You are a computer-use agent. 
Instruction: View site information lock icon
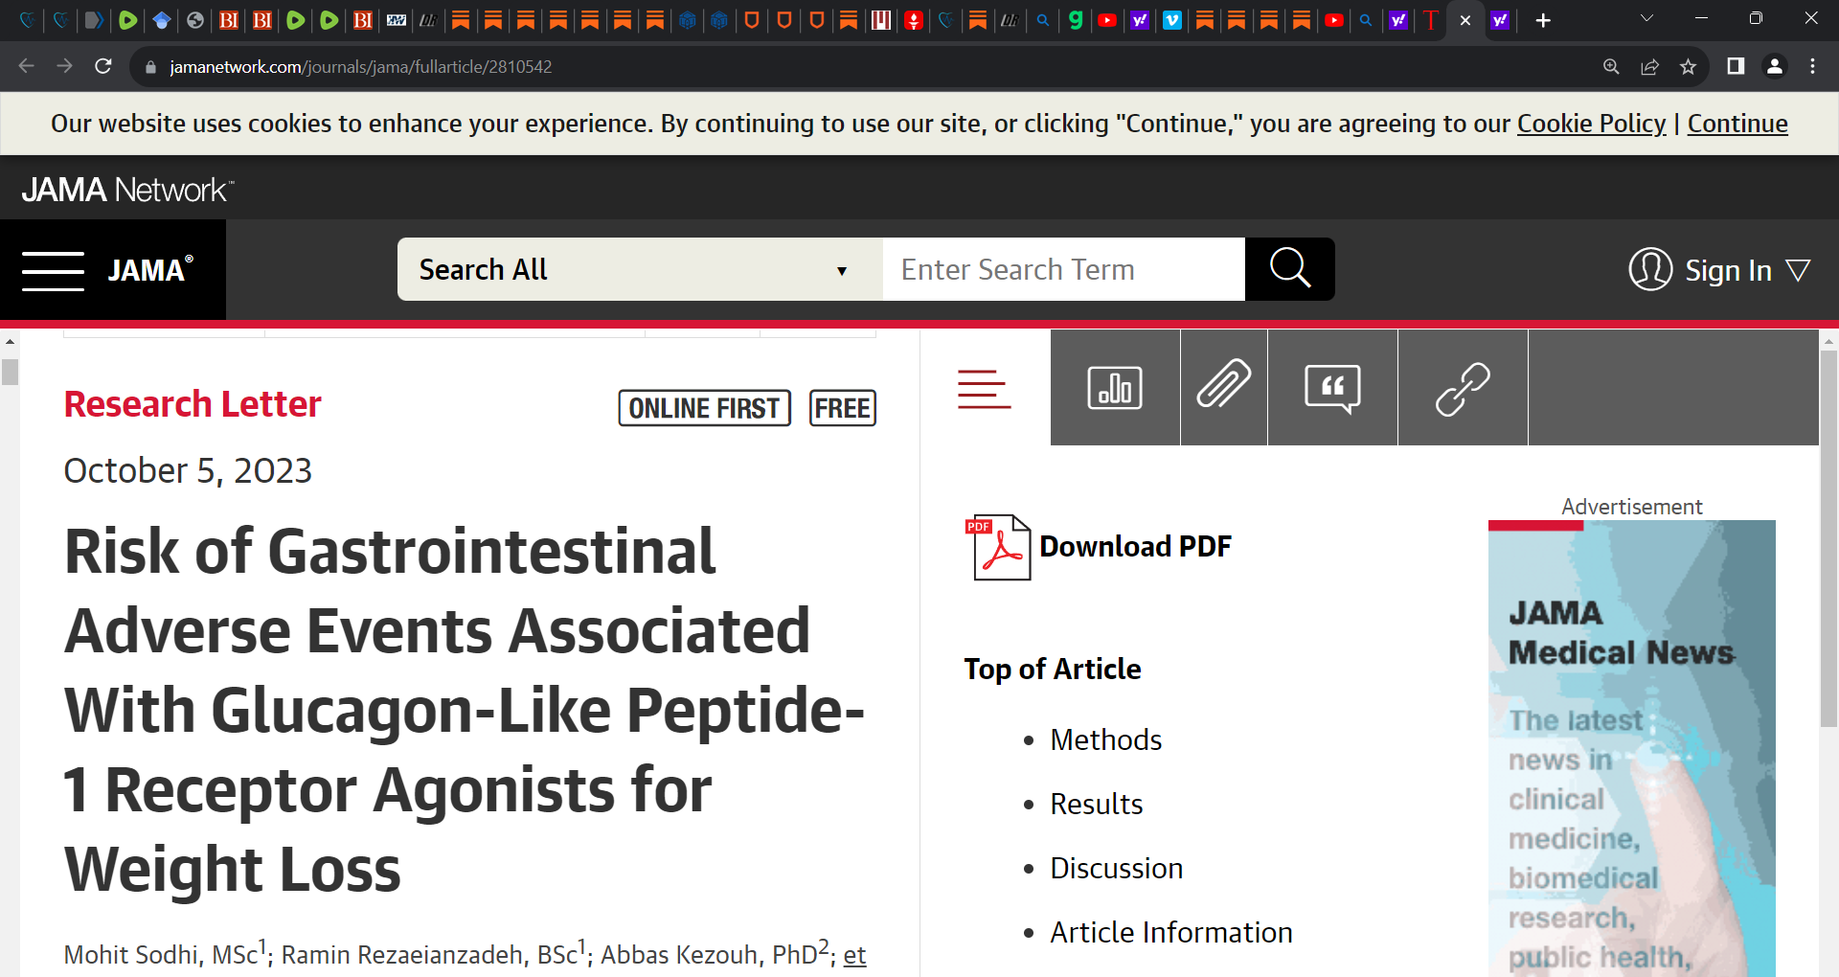coord(150,67)
